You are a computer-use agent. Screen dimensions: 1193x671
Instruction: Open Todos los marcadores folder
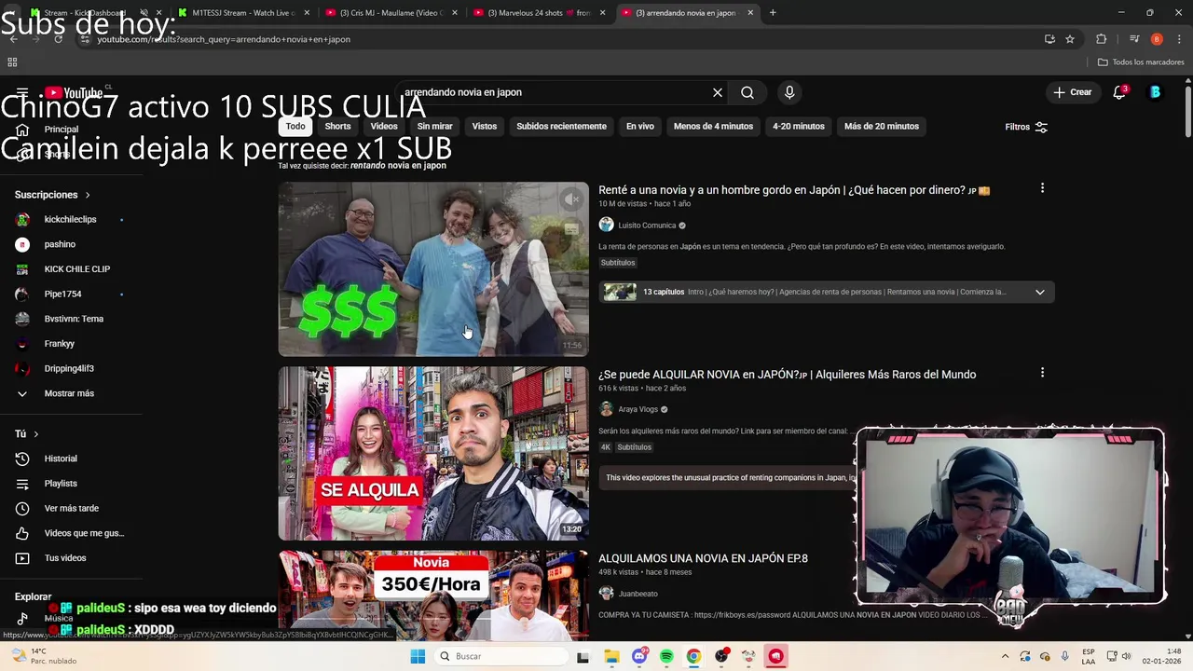coord(1141,62)
